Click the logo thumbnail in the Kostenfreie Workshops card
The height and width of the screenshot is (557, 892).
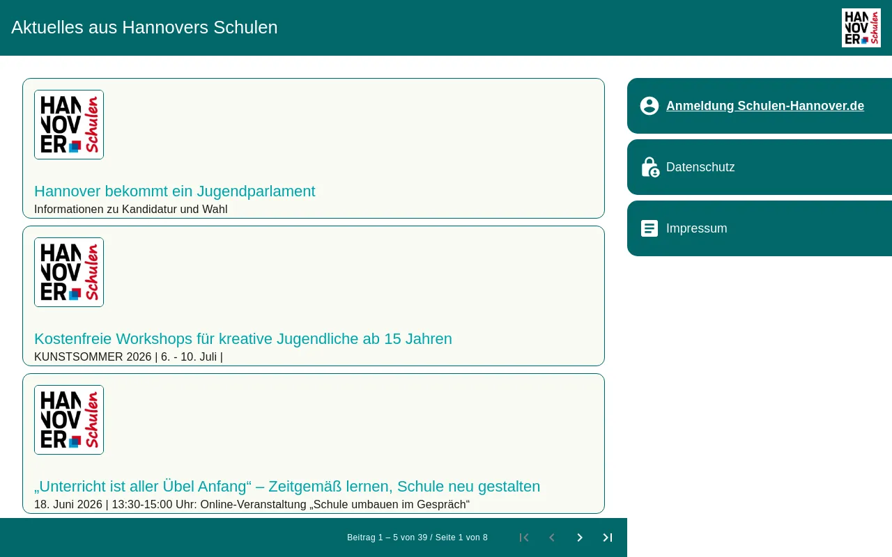click(x=69, y=272)
